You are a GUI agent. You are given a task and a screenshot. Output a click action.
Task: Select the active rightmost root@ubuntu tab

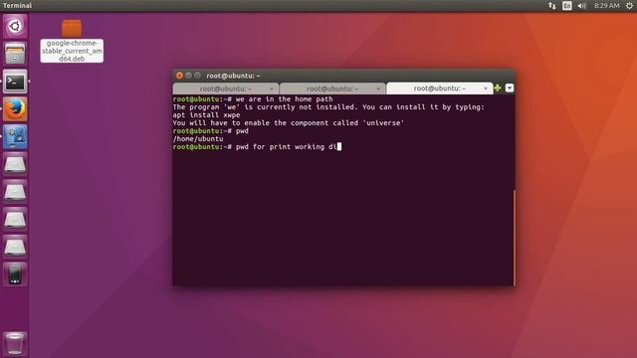440,89
